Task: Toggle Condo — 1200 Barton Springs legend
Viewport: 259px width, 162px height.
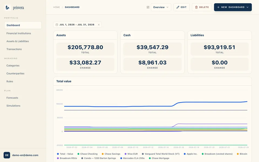Action: click(x=98, y=158)
